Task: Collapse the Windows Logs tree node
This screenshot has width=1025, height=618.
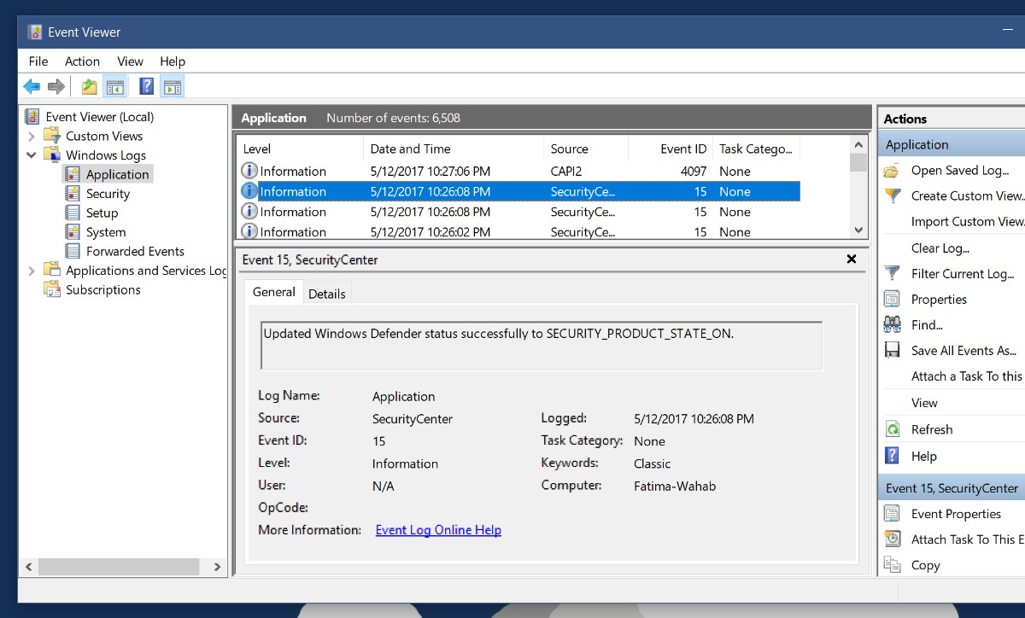Action: click(32, 155)
